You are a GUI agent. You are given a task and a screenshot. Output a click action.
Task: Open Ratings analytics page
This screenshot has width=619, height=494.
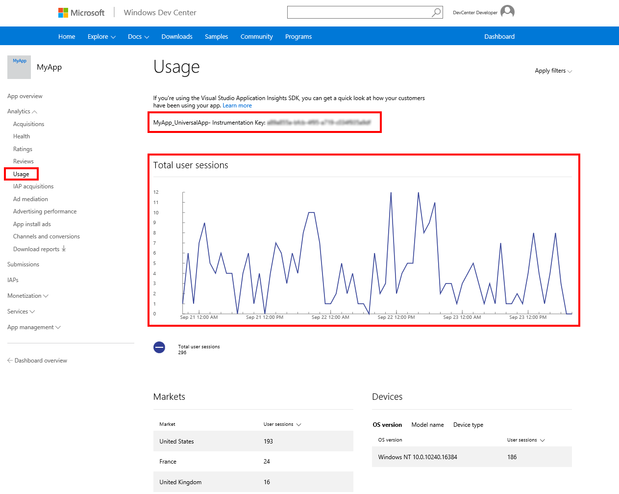[x=23, y=149]
